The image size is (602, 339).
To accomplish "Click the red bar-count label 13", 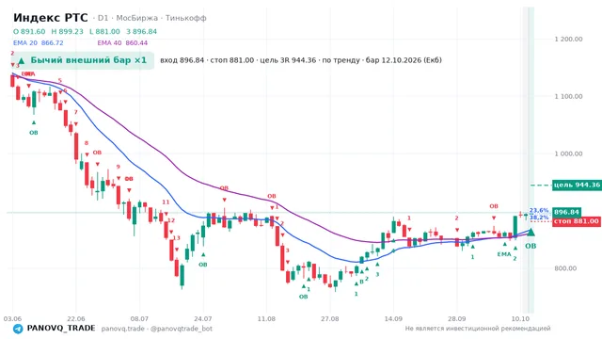I will [176, 238].
